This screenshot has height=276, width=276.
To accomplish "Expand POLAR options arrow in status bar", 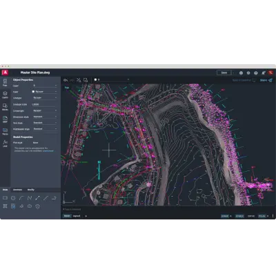I will pos(268,216).
